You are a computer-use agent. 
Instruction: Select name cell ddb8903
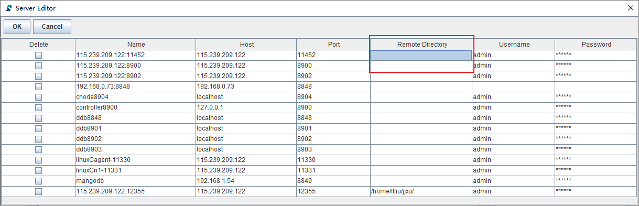[x=136, y=149]
